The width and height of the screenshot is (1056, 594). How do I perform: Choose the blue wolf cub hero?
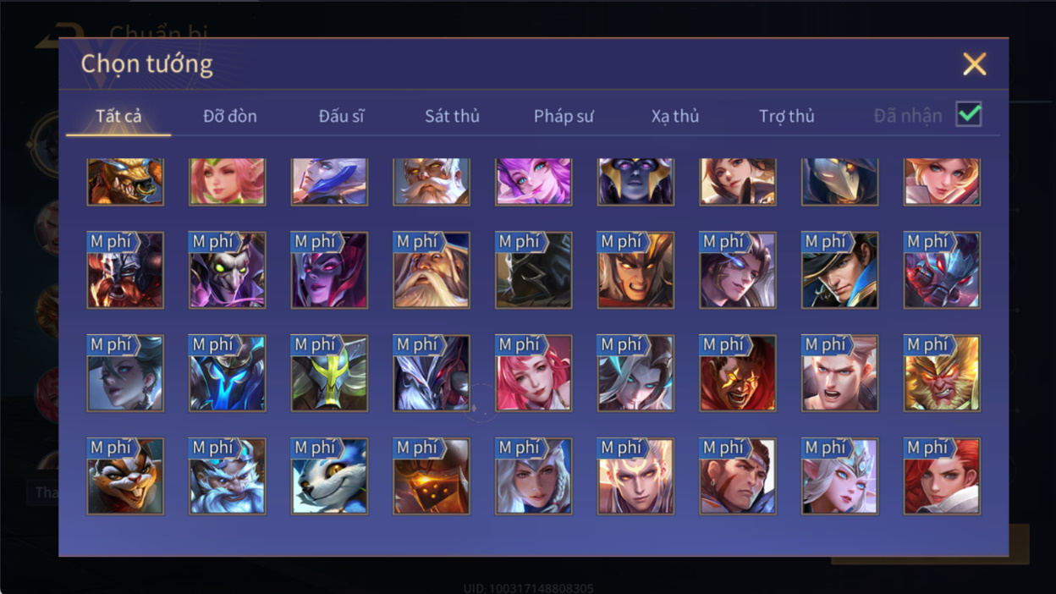coord(329,476)
